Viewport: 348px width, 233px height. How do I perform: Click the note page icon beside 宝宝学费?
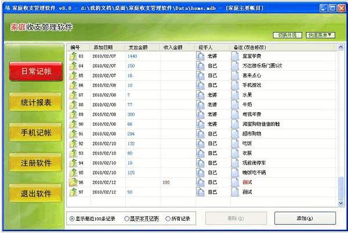(235, 56)
